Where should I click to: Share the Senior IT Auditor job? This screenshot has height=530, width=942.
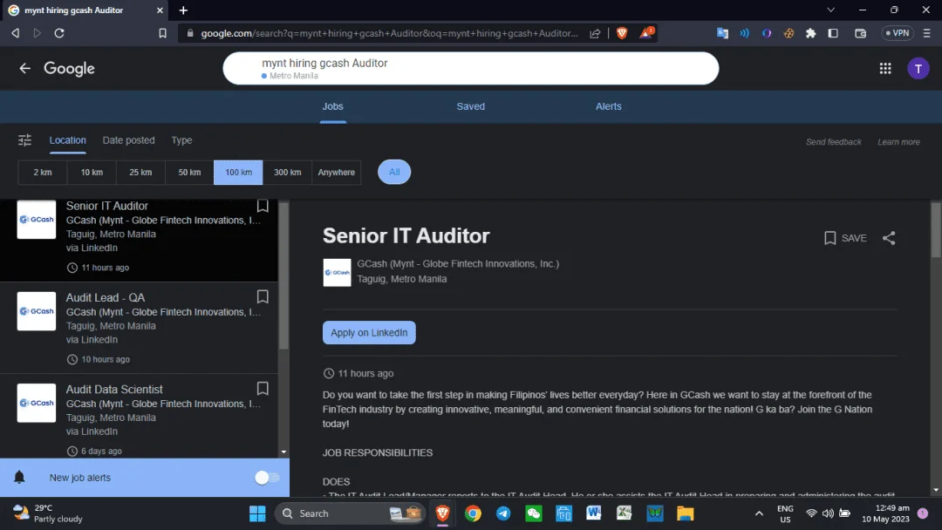(889, 238)
